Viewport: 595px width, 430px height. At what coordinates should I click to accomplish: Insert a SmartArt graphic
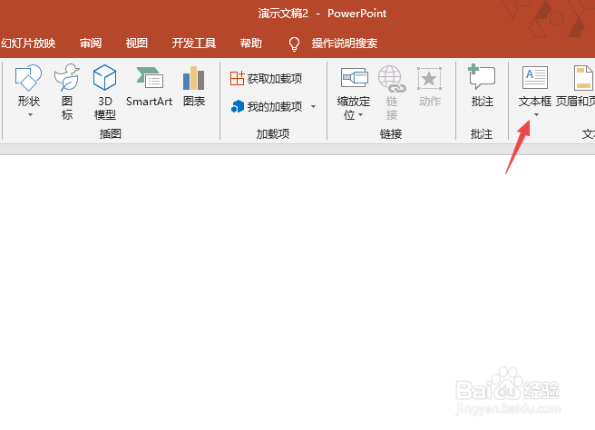[x=149, y=86]
